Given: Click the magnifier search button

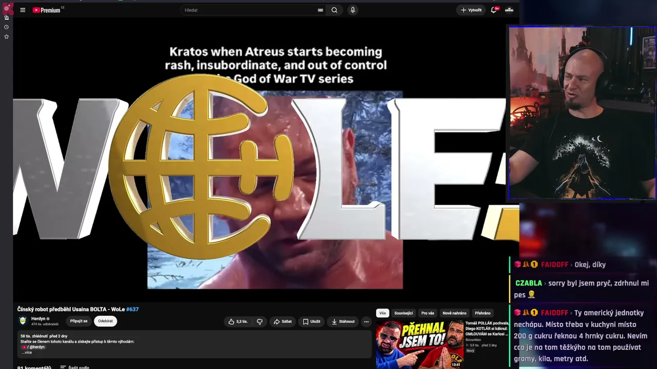Looking at the screenshot, I should 334,10.
